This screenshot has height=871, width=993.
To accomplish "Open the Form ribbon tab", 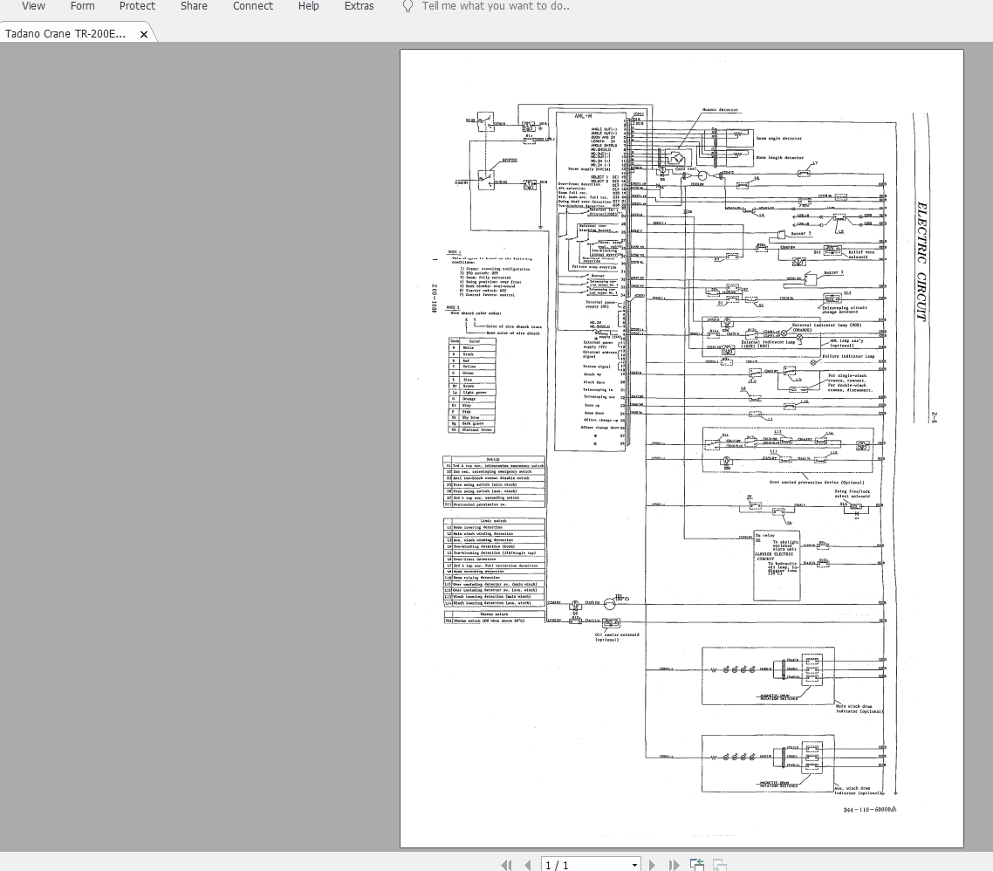I will 83,6.
